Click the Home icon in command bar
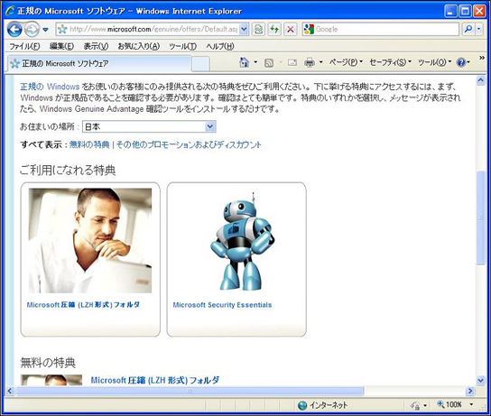This screenshot has height=416, width=491. point(244,62)
